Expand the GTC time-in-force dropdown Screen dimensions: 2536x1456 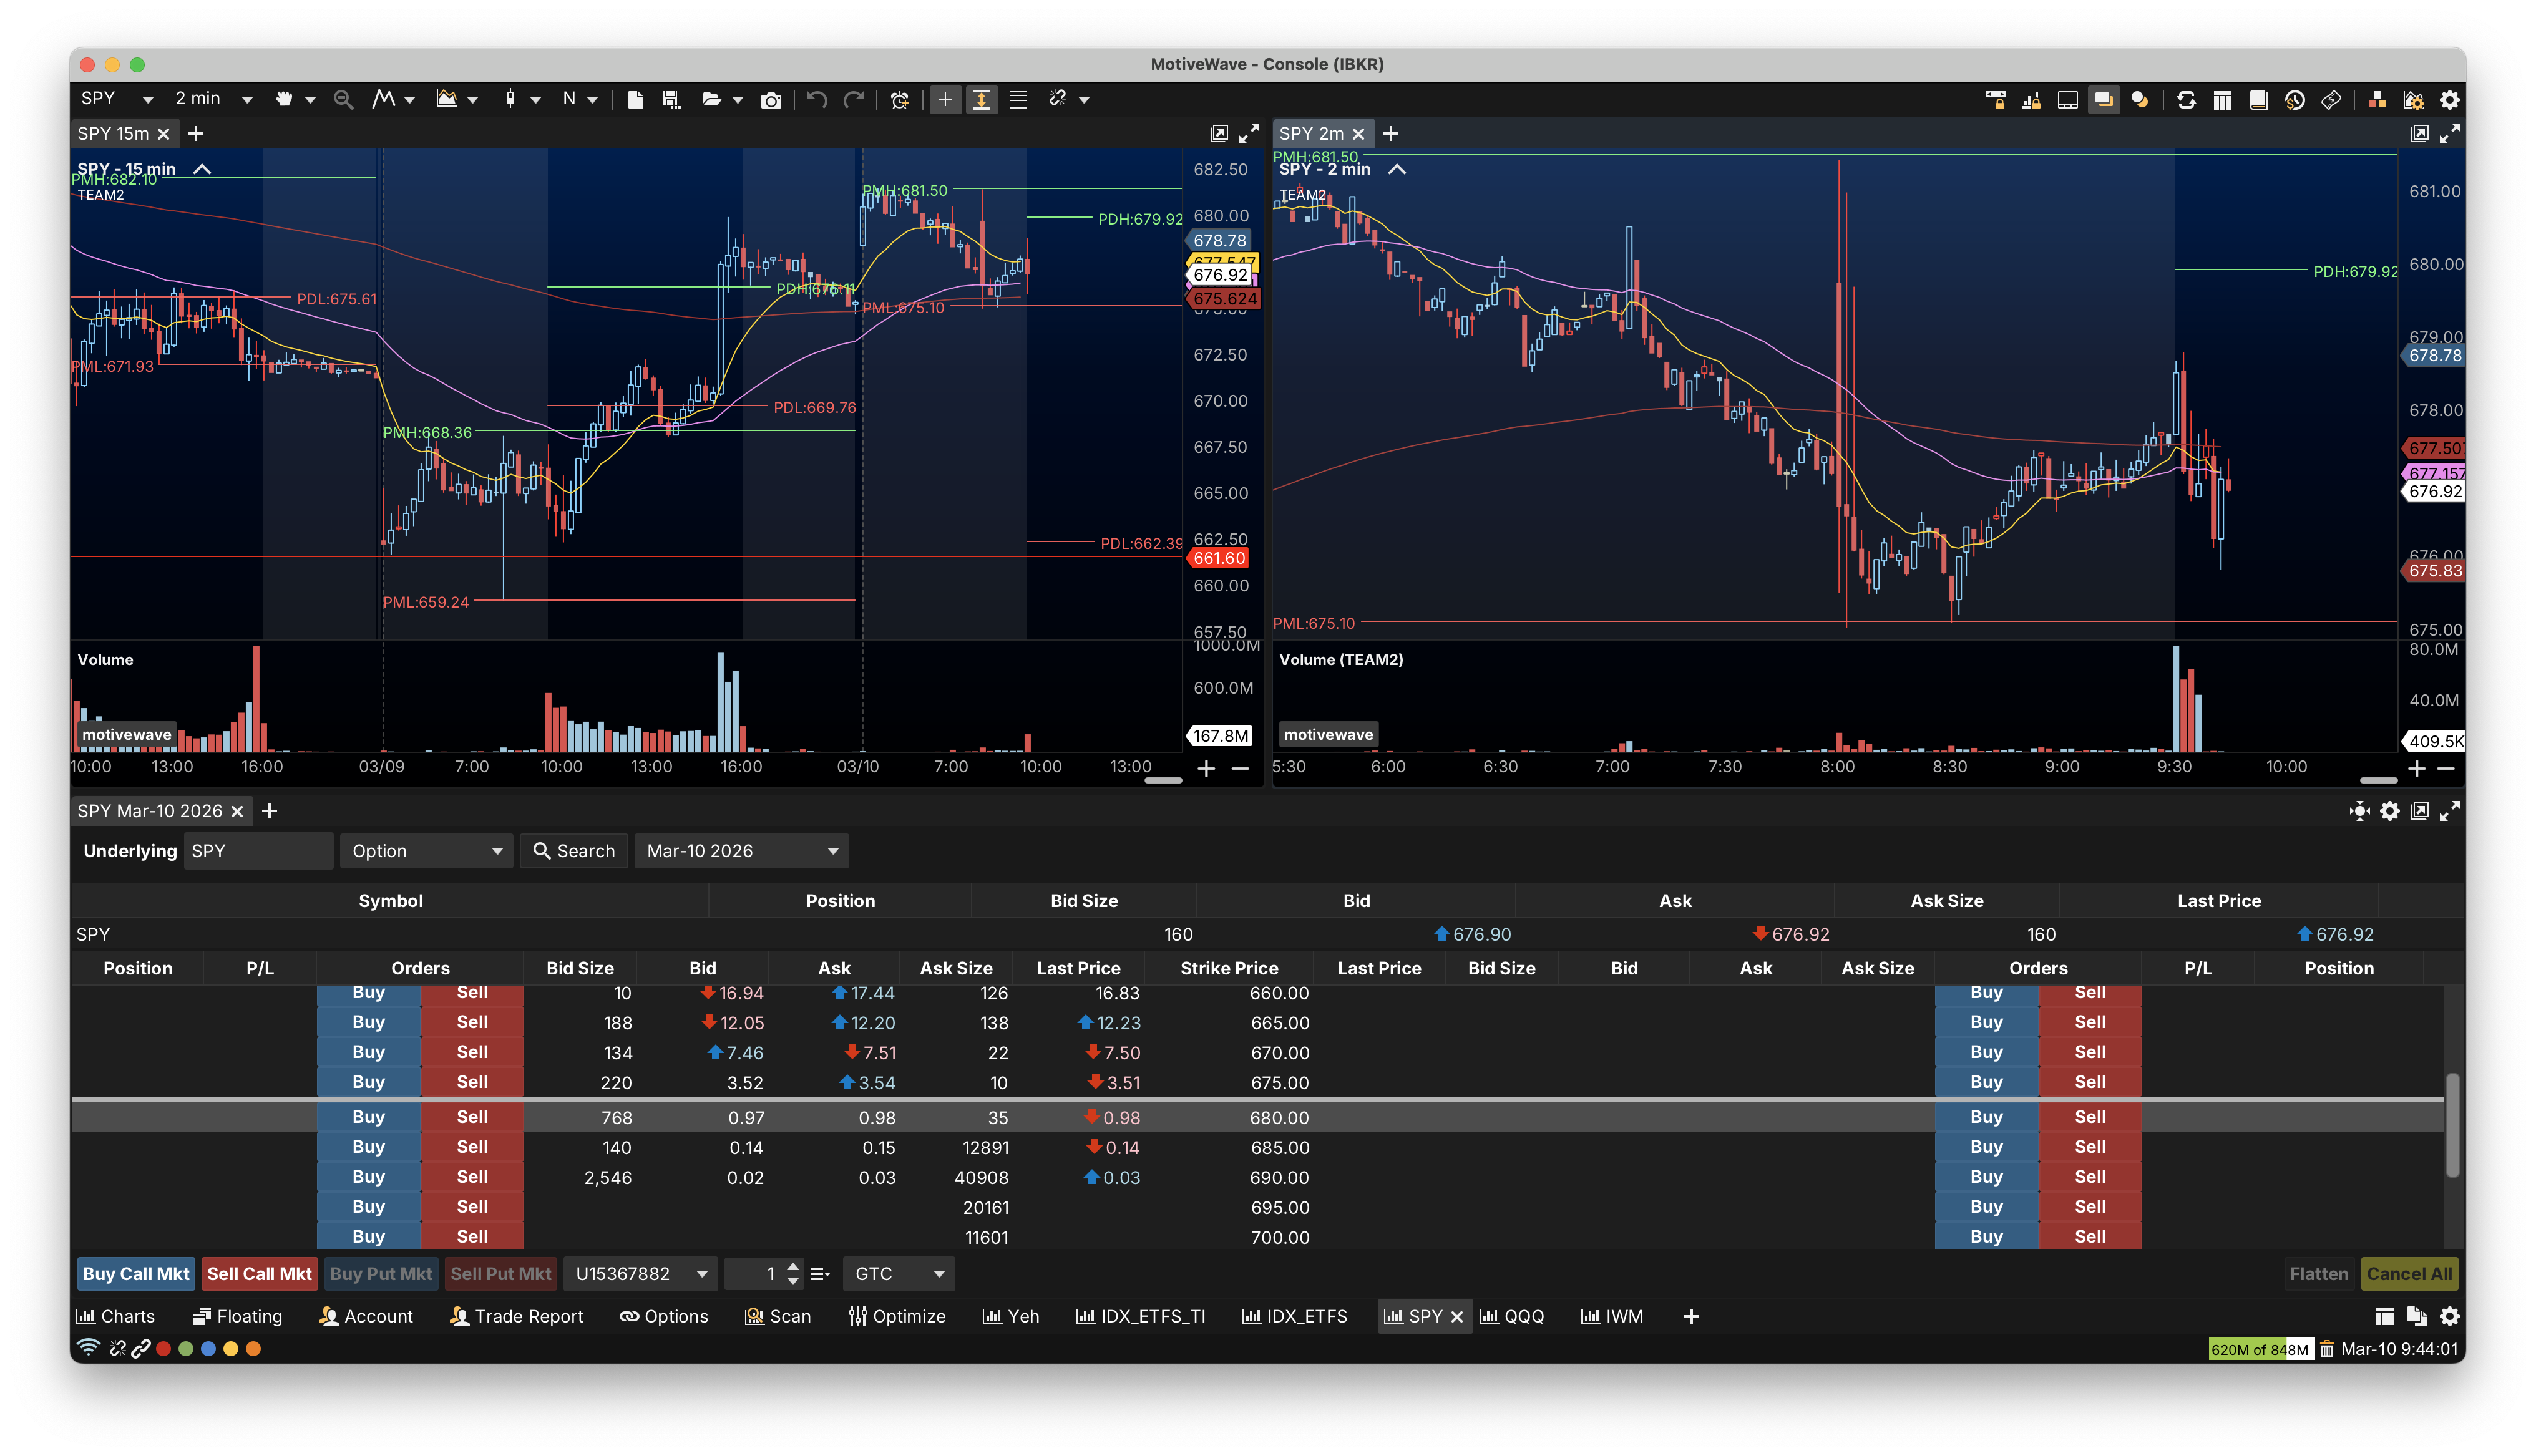click(898, 1274)
